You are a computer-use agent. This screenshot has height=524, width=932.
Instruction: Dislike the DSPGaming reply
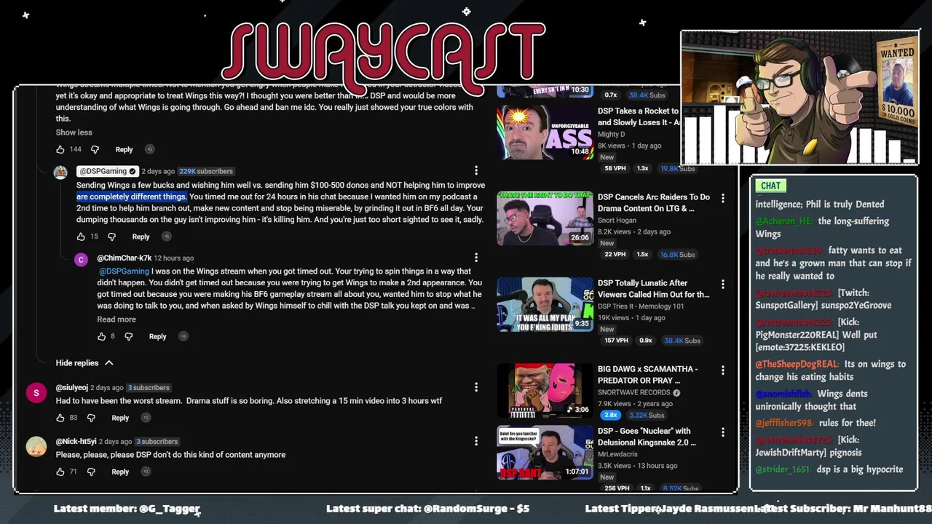111,237
